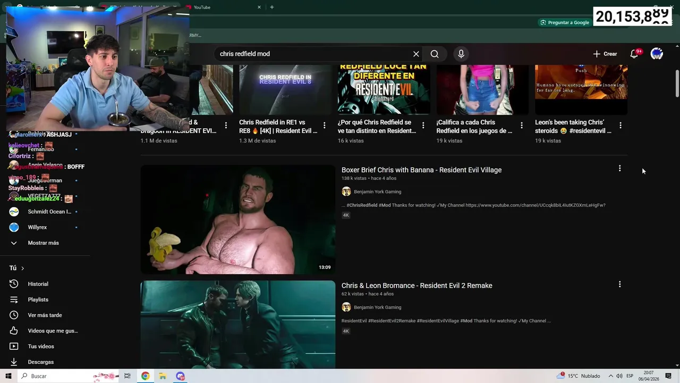Open '¡Califica a cada Chris Redfield' short
Image resolution: width=680 pixels, height=383 pixels.
coord(475,126)
